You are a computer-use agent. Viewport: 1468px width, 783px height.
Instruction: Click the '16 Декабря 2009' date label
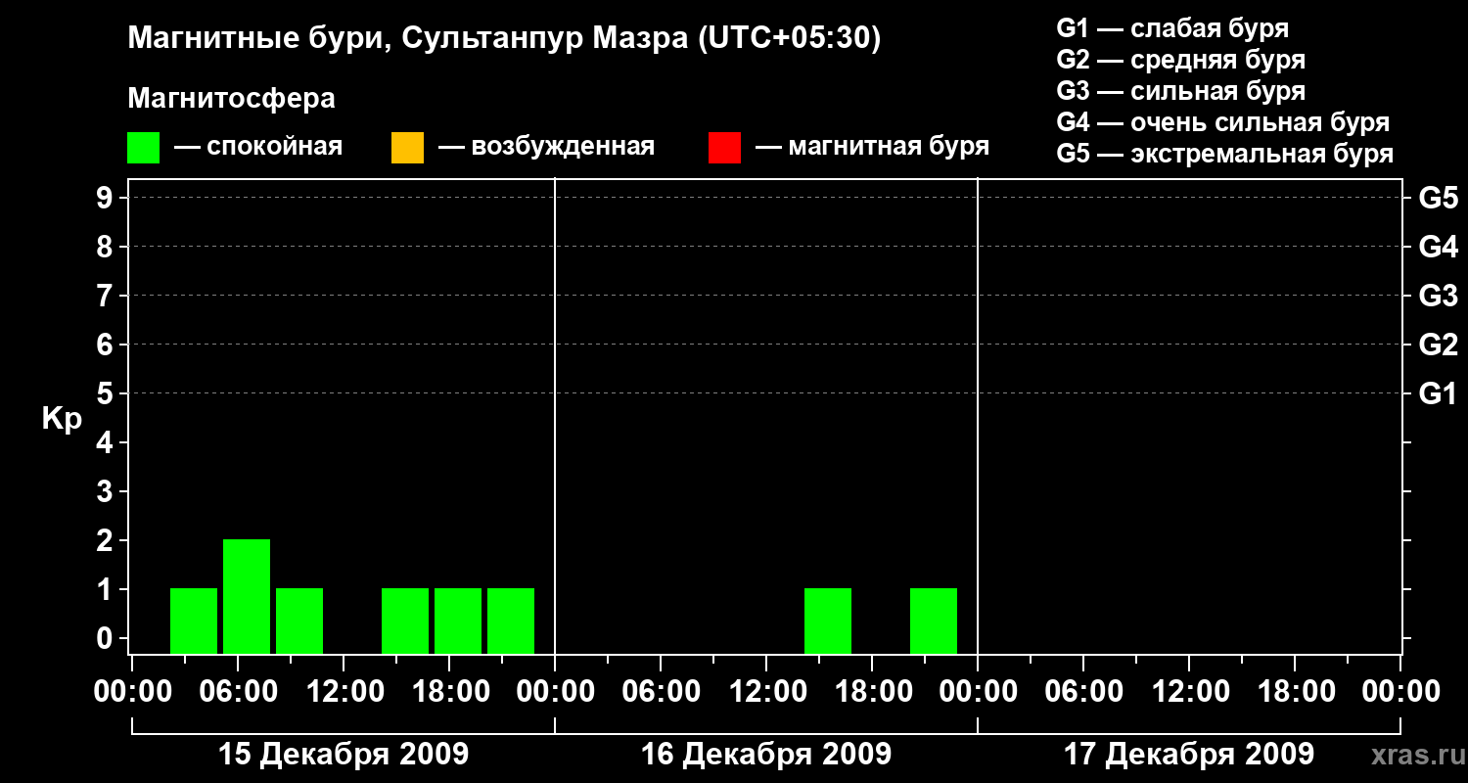coord(765,755)
